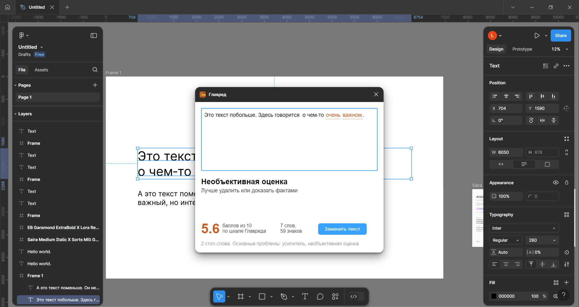Open the Help question mark button

tap(563, 295)
